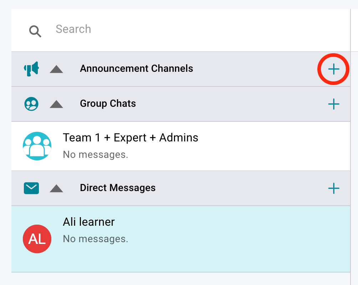Screen dimensions: 358x285
Task: Click the red AL avatar
Action: pos(37,239)
